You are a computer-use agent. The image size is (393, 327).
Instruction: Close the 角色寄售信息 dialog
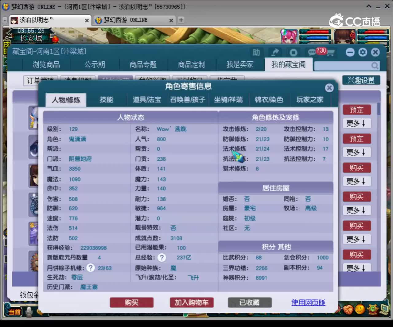[329, 88]
